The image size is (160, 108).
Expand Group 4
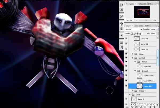133,91
